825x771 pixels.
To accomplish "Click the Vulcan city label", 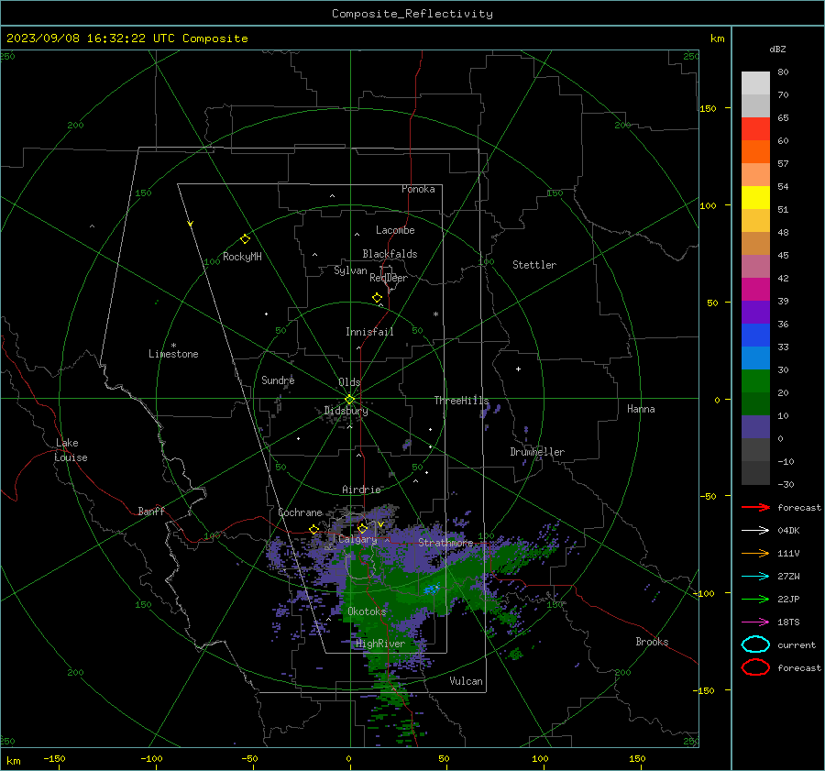I will coord(466,681).
